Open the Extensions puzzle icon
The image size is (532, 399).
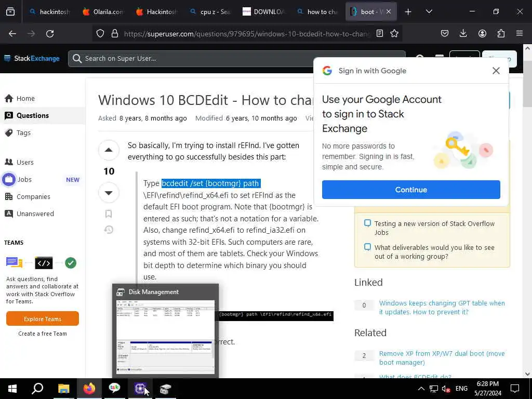[501, 33]
